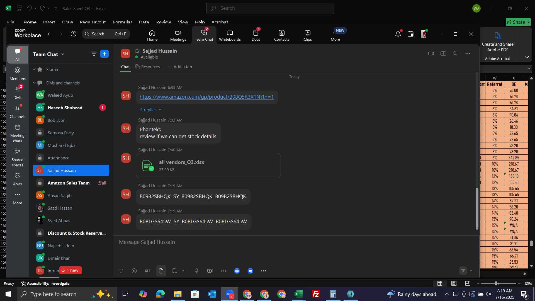
Task: Open Channels in sidebar
Action: (18, 111)
